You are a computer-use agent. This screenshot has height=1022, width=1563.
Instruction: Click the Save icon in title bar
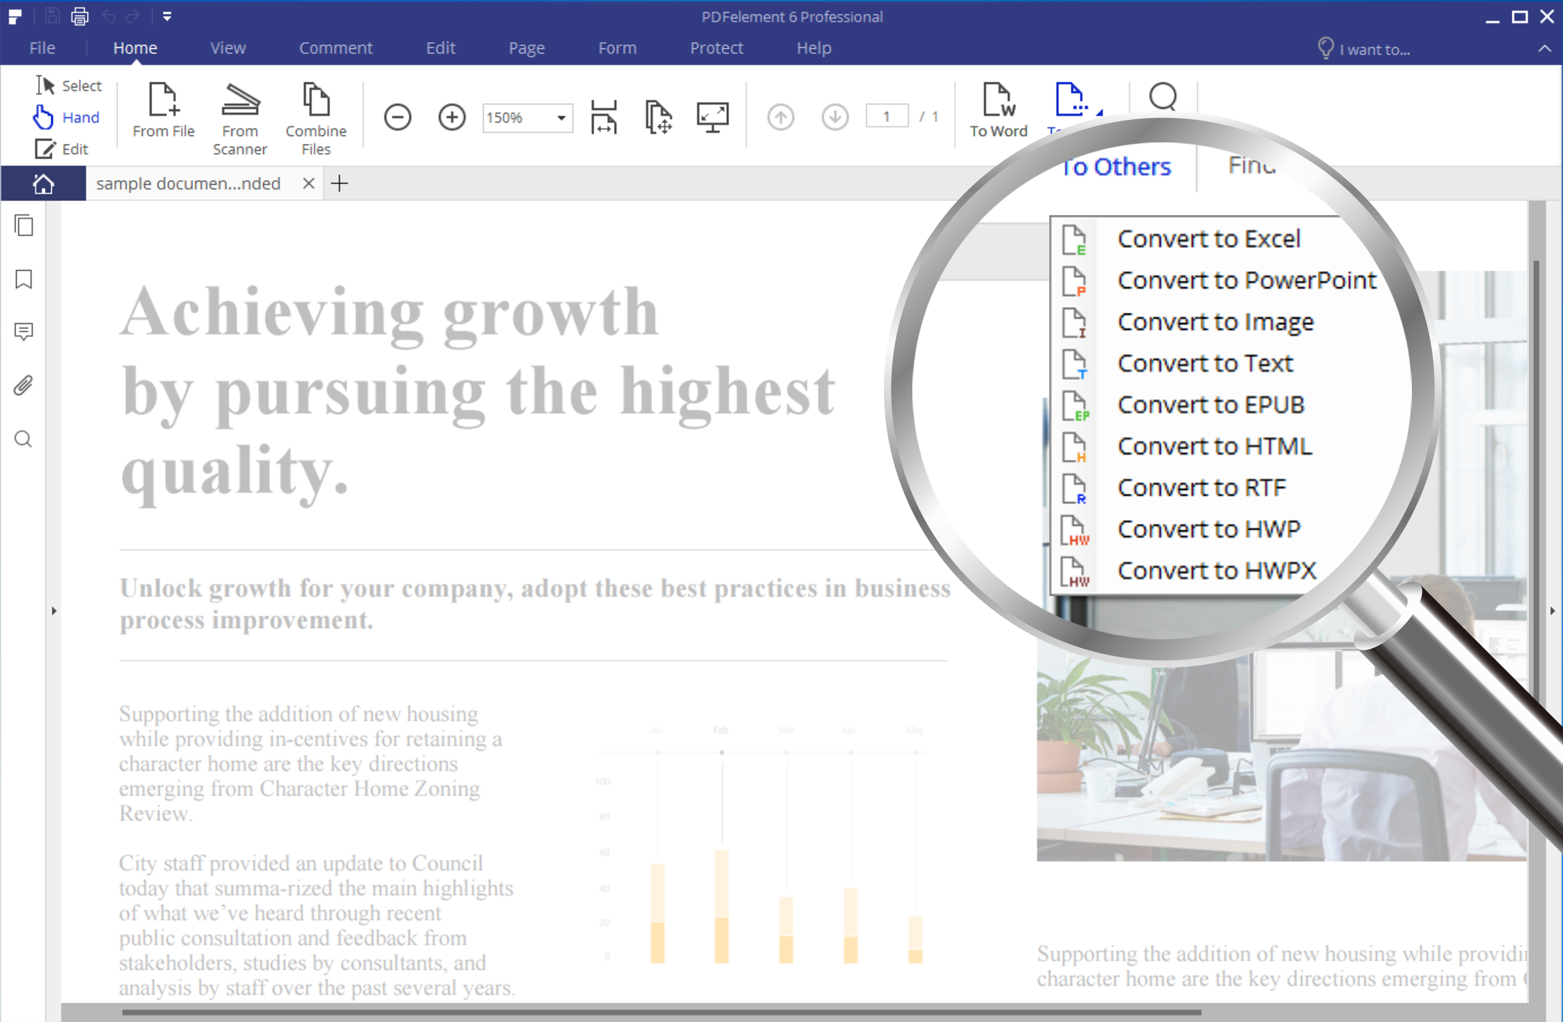point(53,16)
